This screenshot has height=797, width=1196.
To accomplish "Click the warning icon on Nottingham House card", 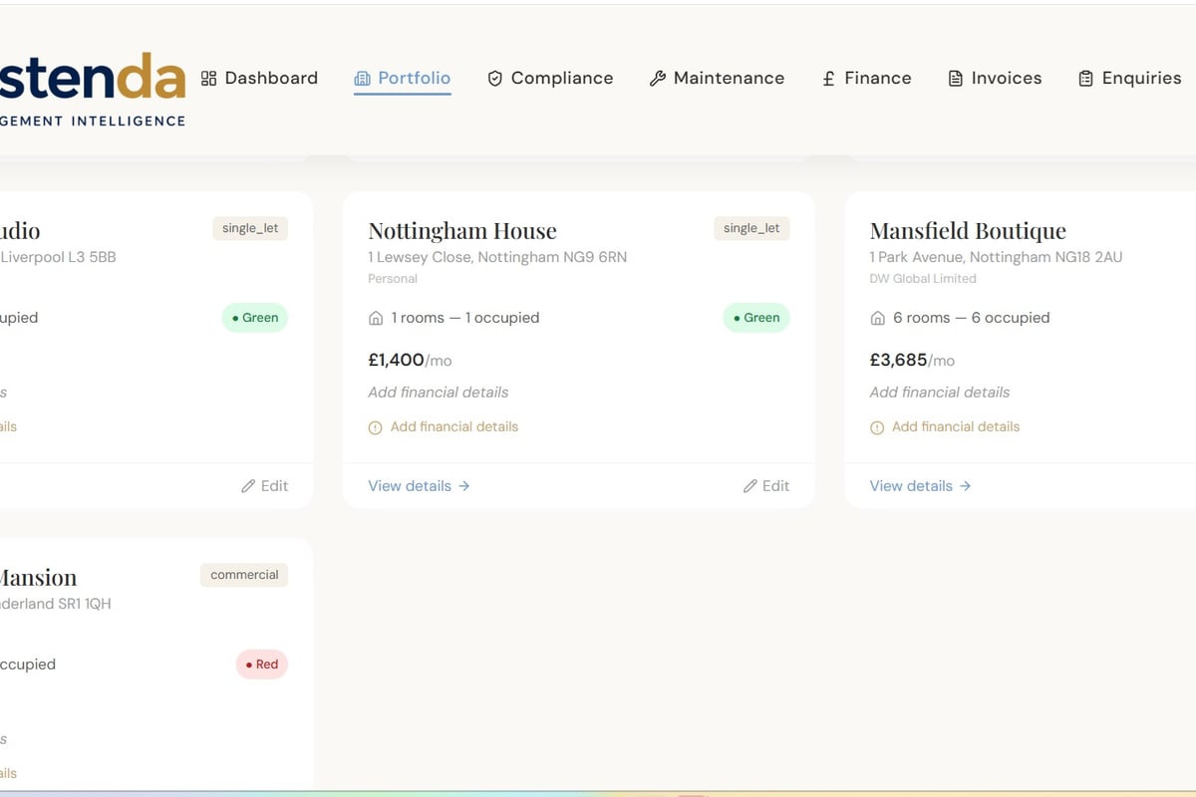I will [x=375, y=427].
